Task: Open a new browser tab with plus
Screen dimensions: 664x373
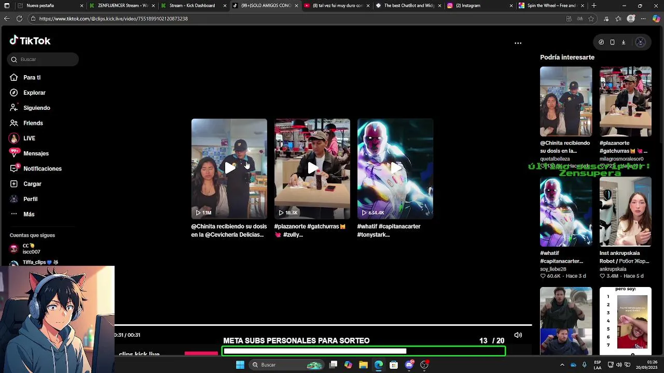Action: click(x=594, y=6)
